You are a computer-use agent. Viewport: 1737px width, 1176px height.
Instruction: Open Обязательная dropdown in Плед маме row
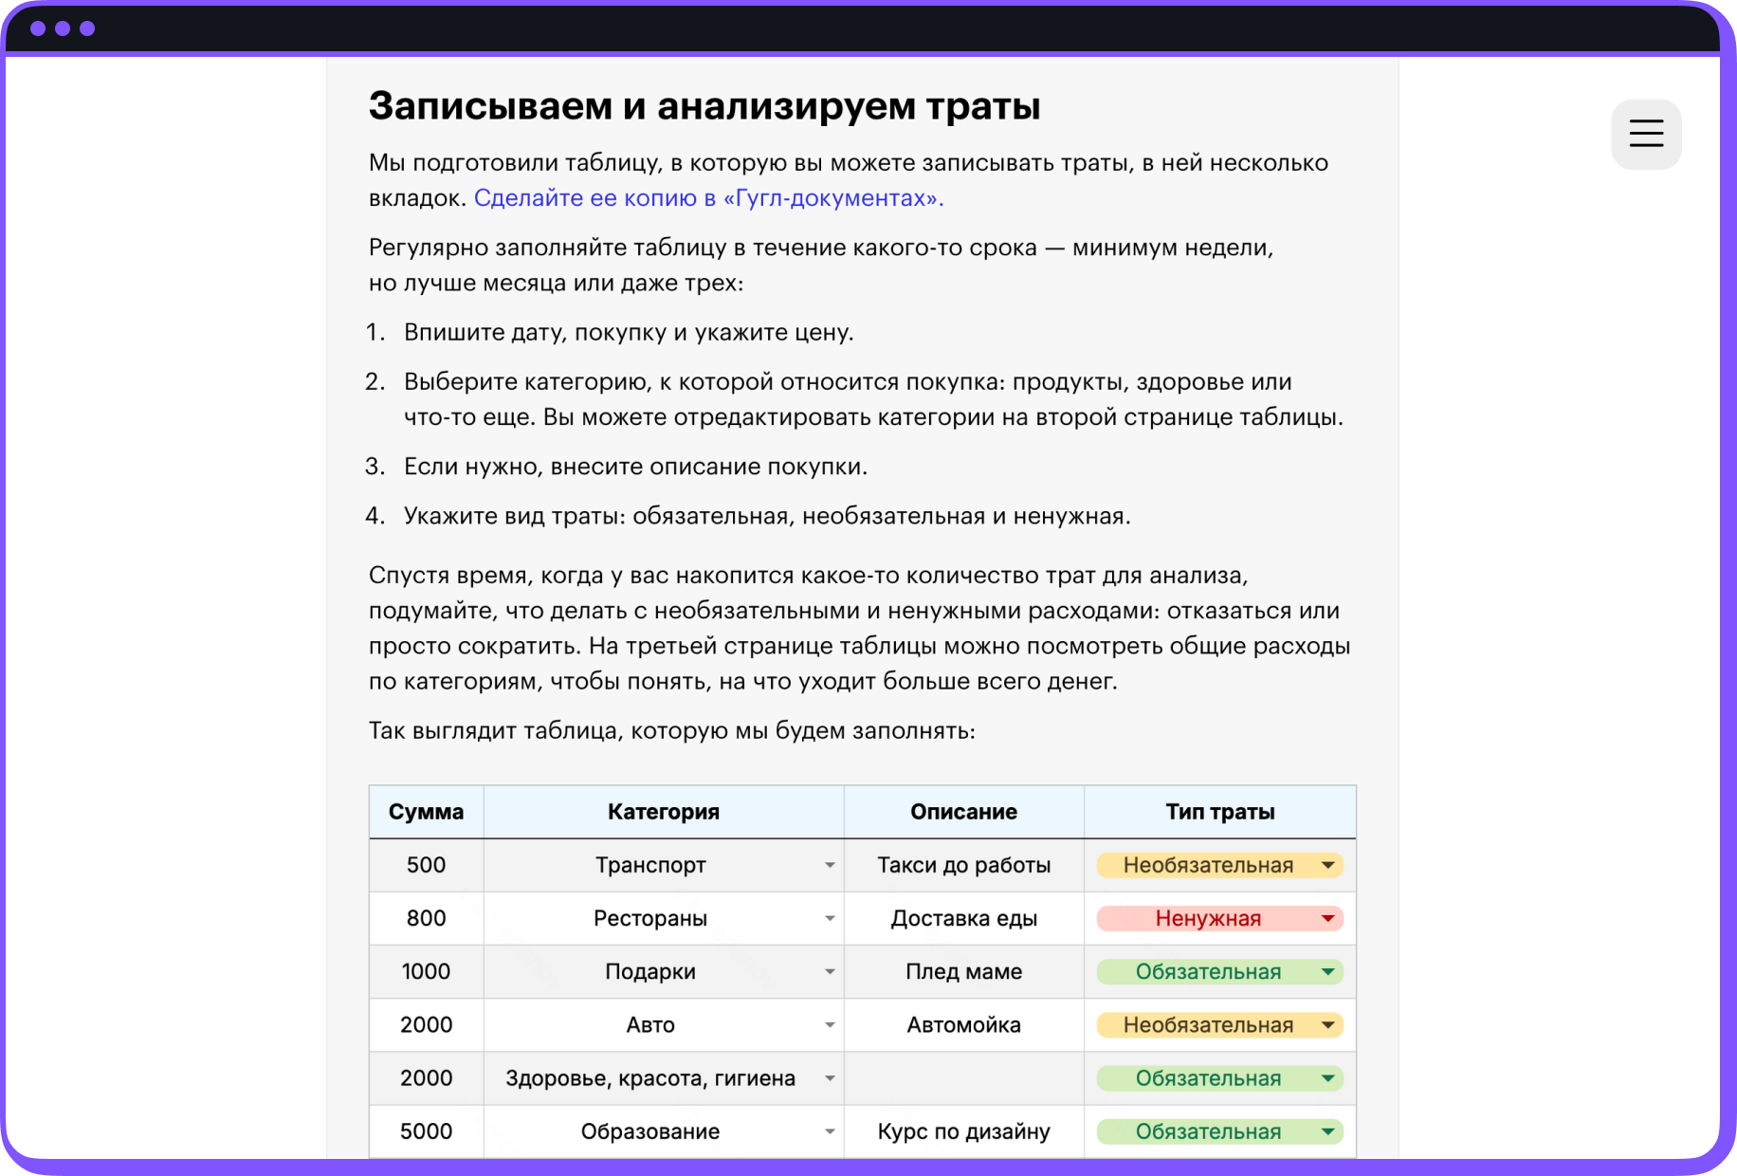coord(1219,971)
